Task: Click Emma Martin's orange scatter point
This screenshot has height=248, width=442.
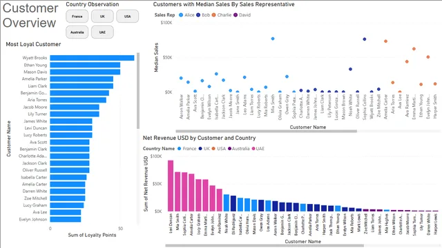Action: [x=414, y=49]
